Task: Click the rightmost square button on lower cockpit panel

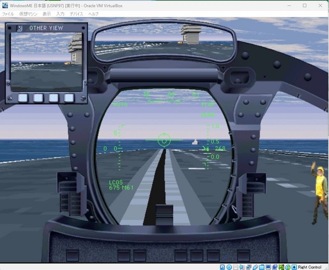Action: 243,256
